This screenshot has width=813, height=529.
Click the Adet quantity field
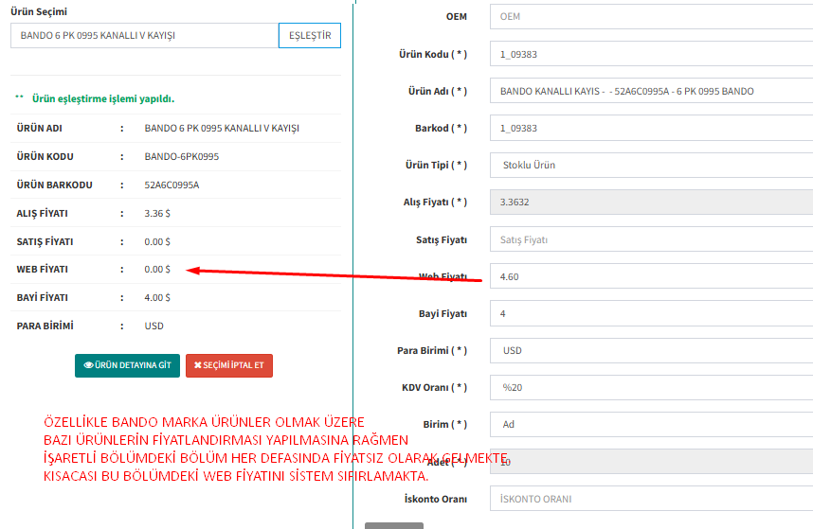(x=651, y=462)
